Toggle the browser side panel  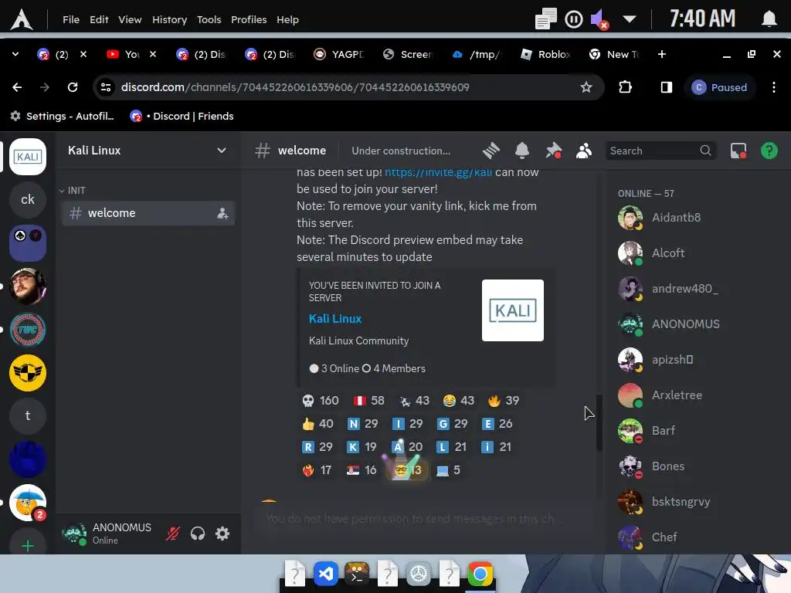click(x=666, y=87)
